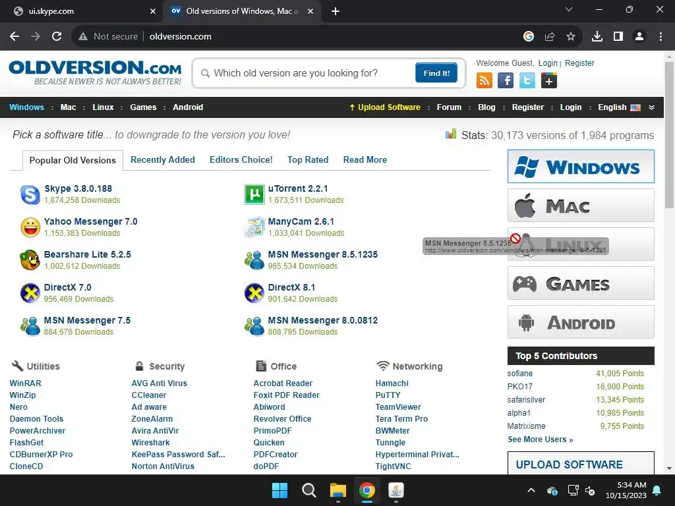The height and width of the screenshot is (506, 675).
Task: Click Upload Software link in nav
Action: (385, 107)
